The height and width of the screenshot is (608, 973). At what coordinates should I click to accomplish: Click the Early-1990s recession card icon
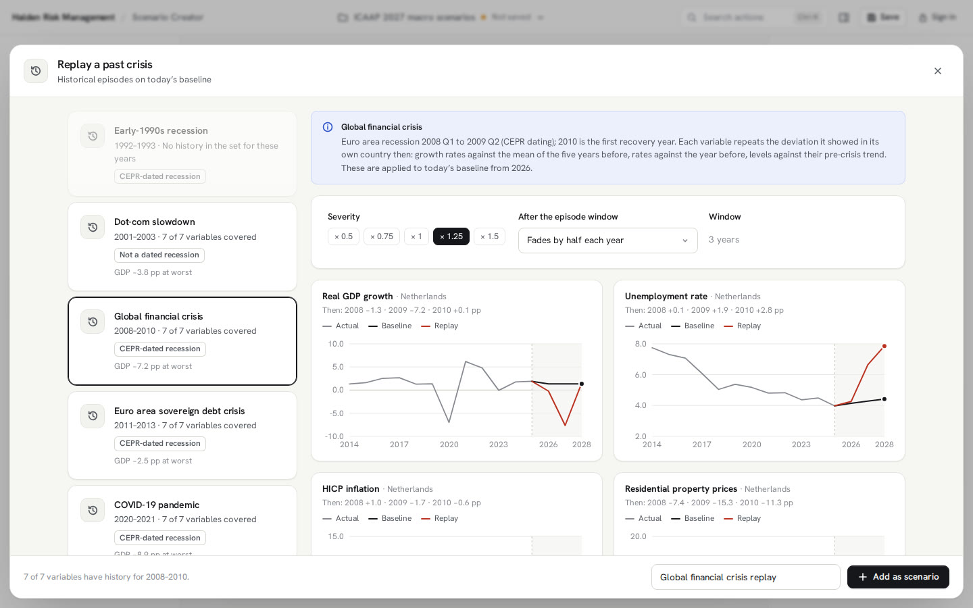click(93, 136)
